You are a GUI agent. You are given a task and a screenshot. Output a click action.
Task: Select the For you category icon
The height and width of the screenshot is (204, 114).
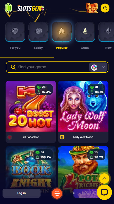(15, 32)
